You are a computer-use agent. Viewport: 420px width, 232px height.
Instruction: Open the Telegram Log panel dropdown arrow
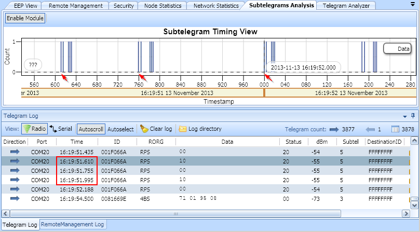[x=405, y=116]
